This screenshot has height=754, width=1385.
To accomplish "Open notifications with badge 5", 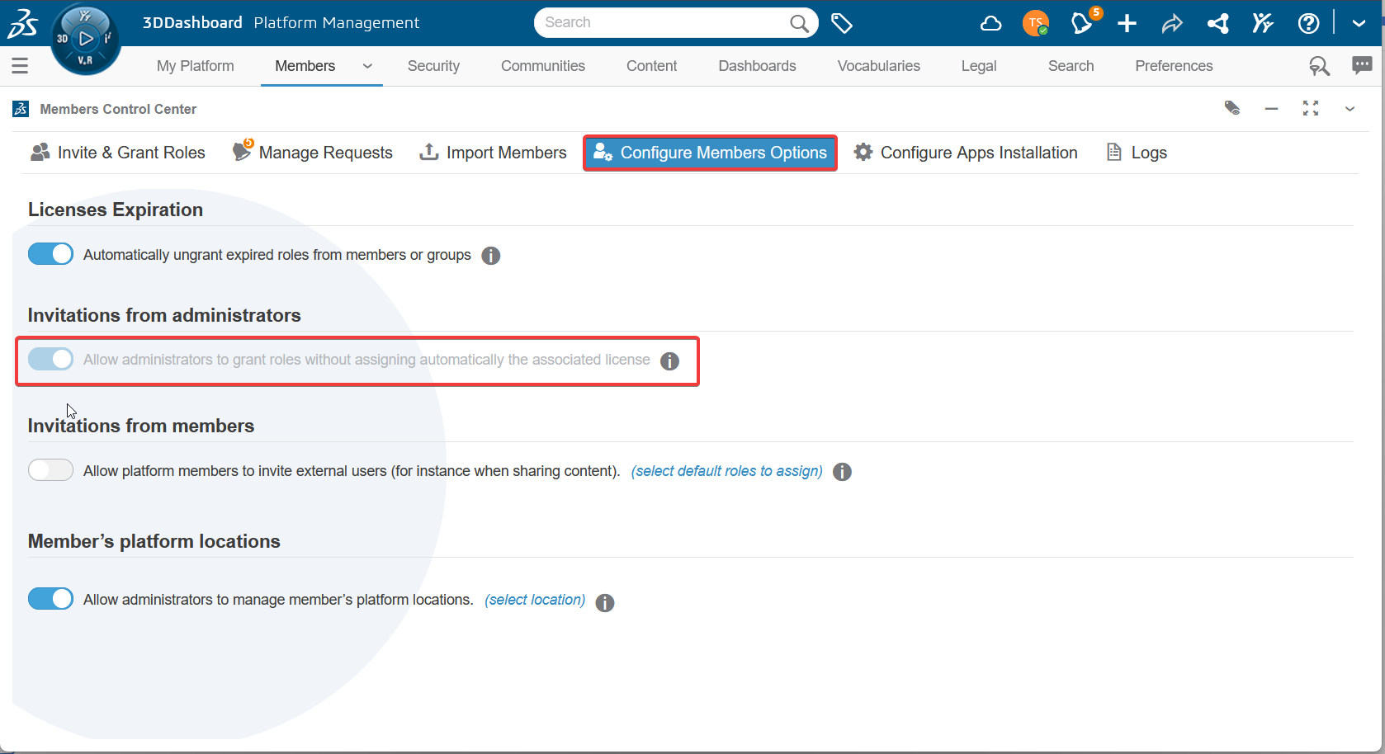I will coord(1084,21).
